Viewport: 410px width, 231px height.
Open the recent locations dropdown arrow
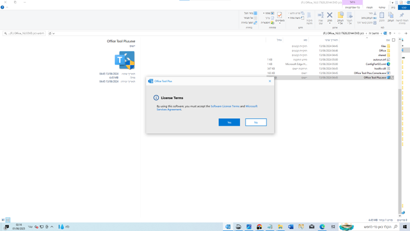394,33
